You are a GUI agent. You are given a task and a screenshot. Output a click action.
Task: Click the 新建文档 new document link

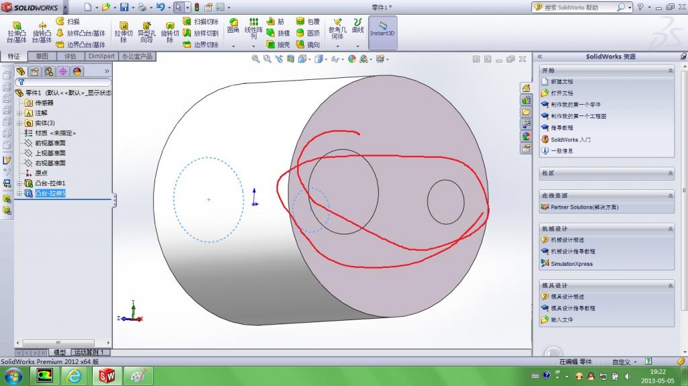pyautogui.click(x=562, y=82)
